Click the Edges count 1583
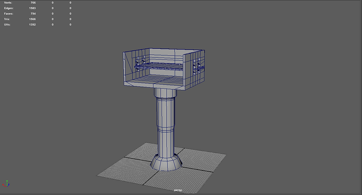Viewport: 362px width, 195px height. click(33, 8)
